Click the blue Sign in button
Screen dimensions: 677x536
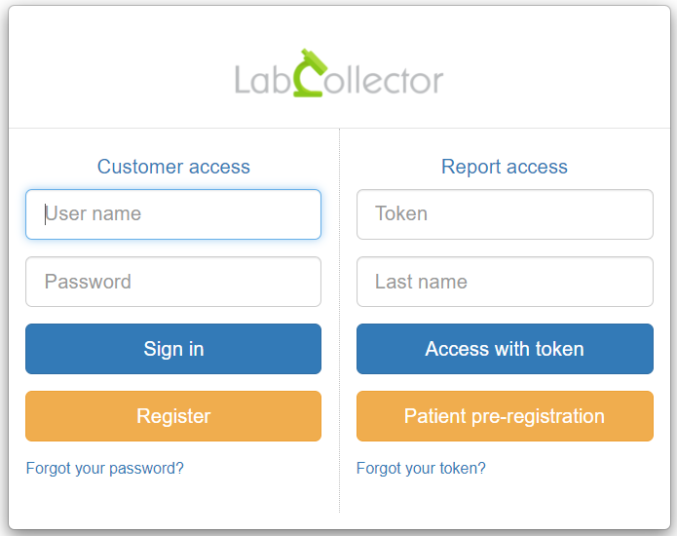click(173, 349)
